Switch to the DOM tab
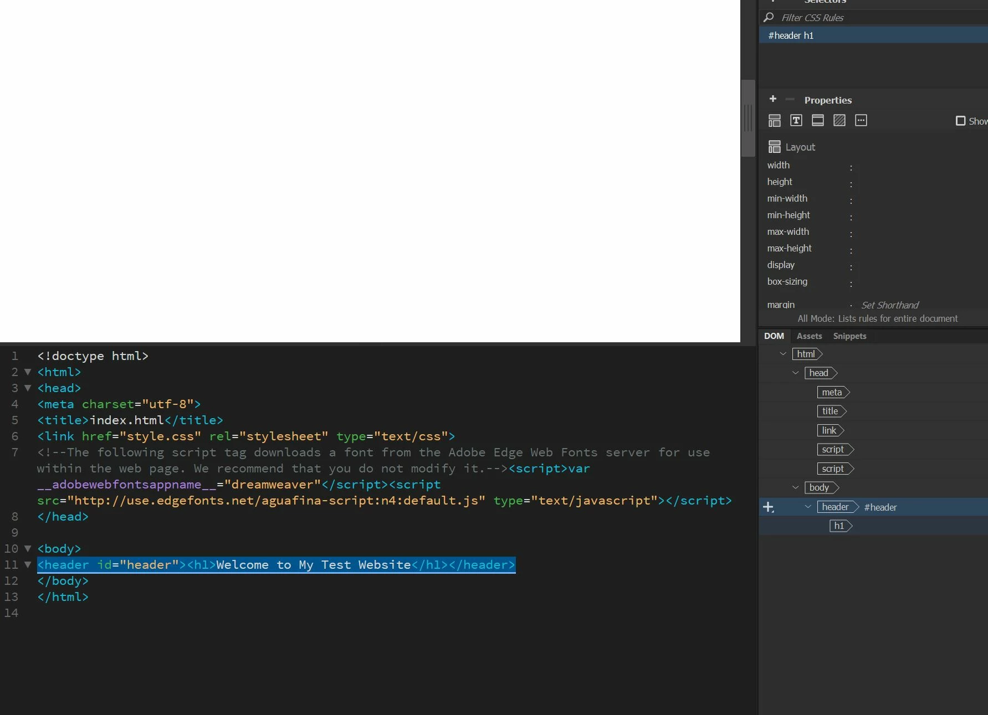Screen dimensions: 988x715 pyautogui.click(x=774, y=336)
